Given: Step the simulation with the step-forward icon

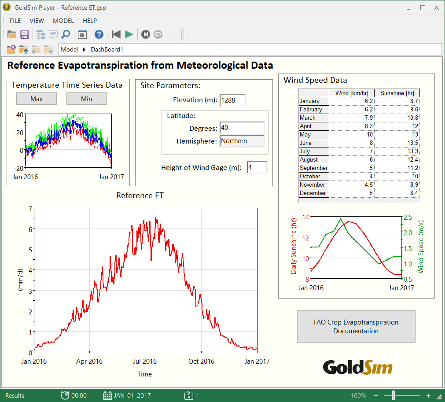Looking at the screenshot, I should click(146, 35).
